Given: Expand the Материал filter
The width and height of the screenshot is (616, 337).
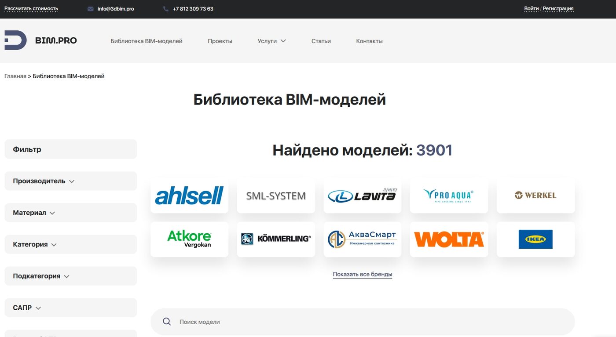Looking at the screenshot, I should tap(70, 213).
